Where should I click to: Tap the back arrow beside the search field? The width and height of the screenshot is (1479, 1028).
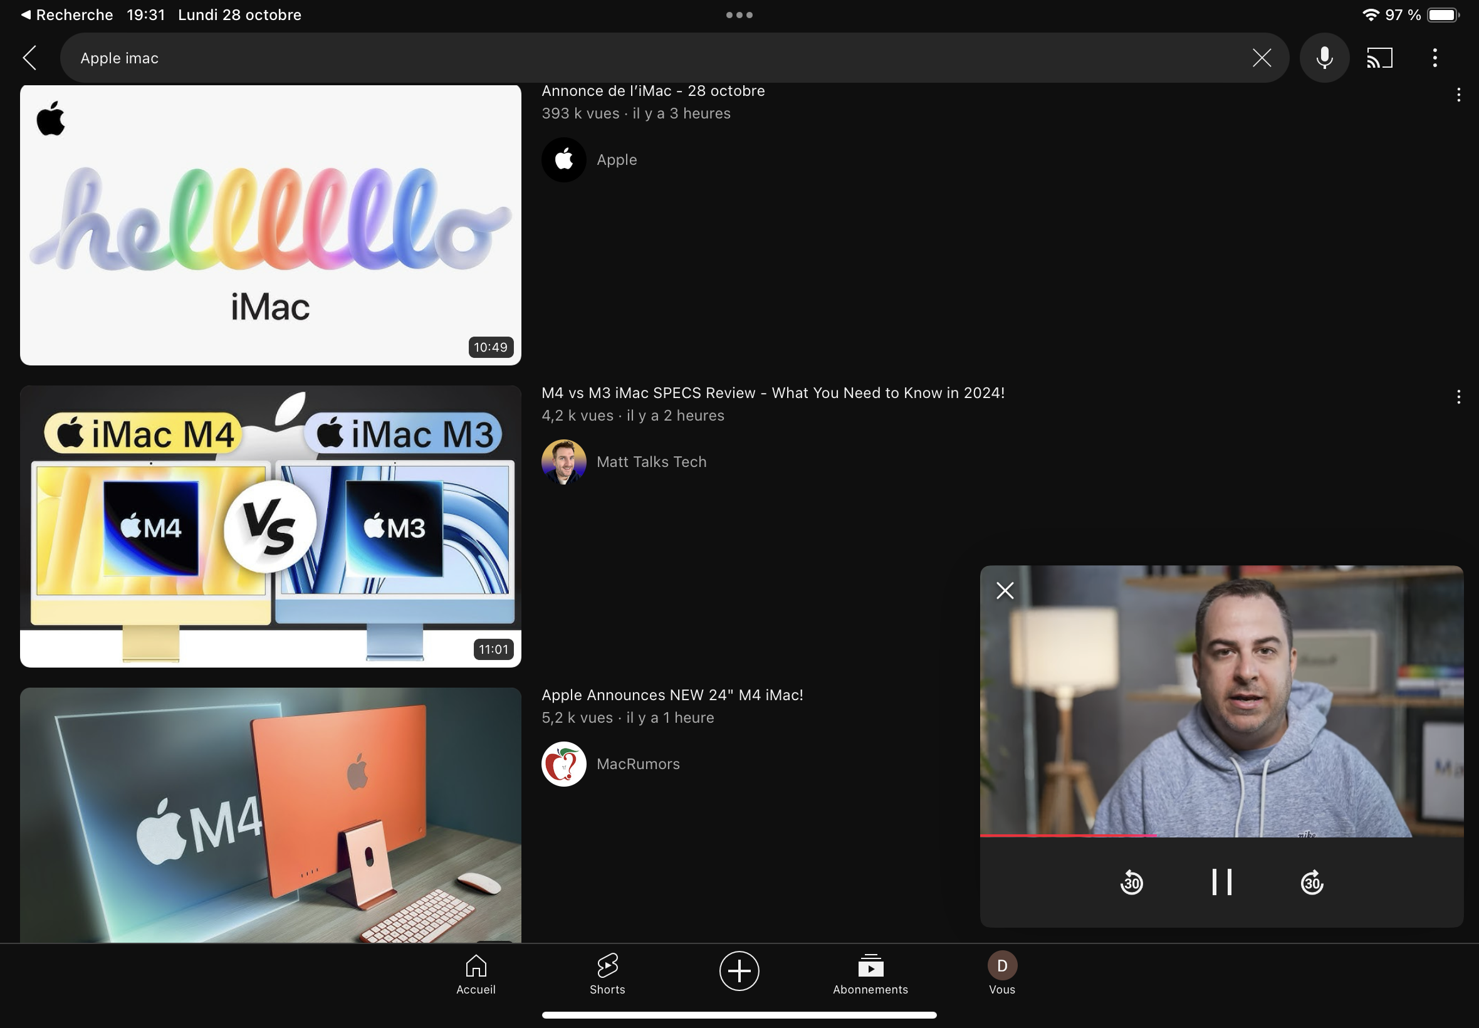[29, 58]
